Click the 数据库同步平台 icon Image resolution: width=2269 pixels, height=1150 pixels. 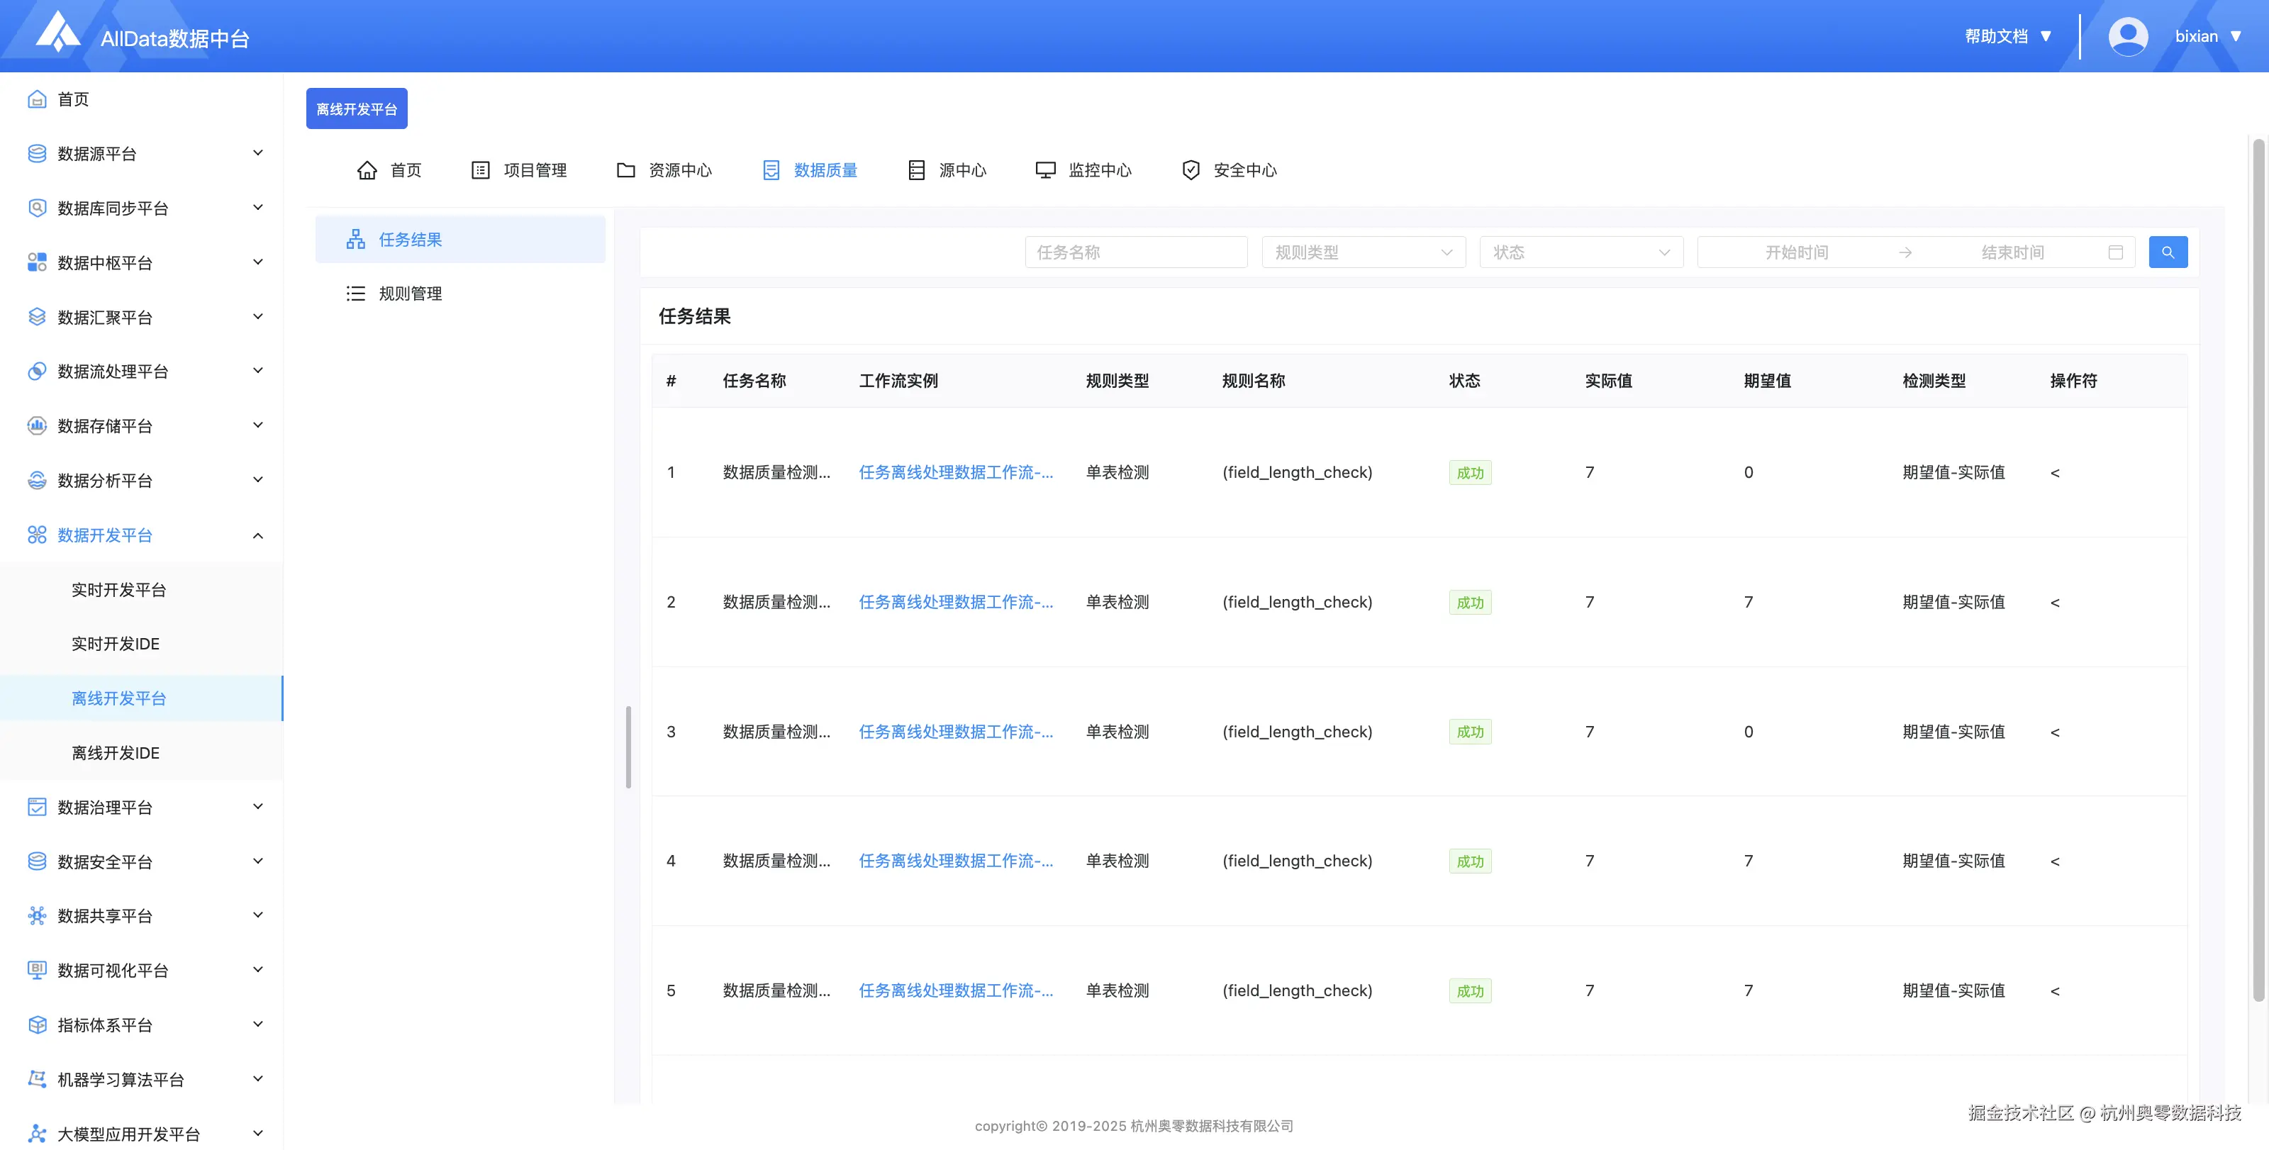click(x=37, y=208)
